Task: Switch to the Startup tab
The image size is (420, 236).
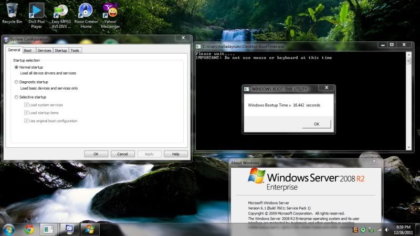Action: [61, 50]
